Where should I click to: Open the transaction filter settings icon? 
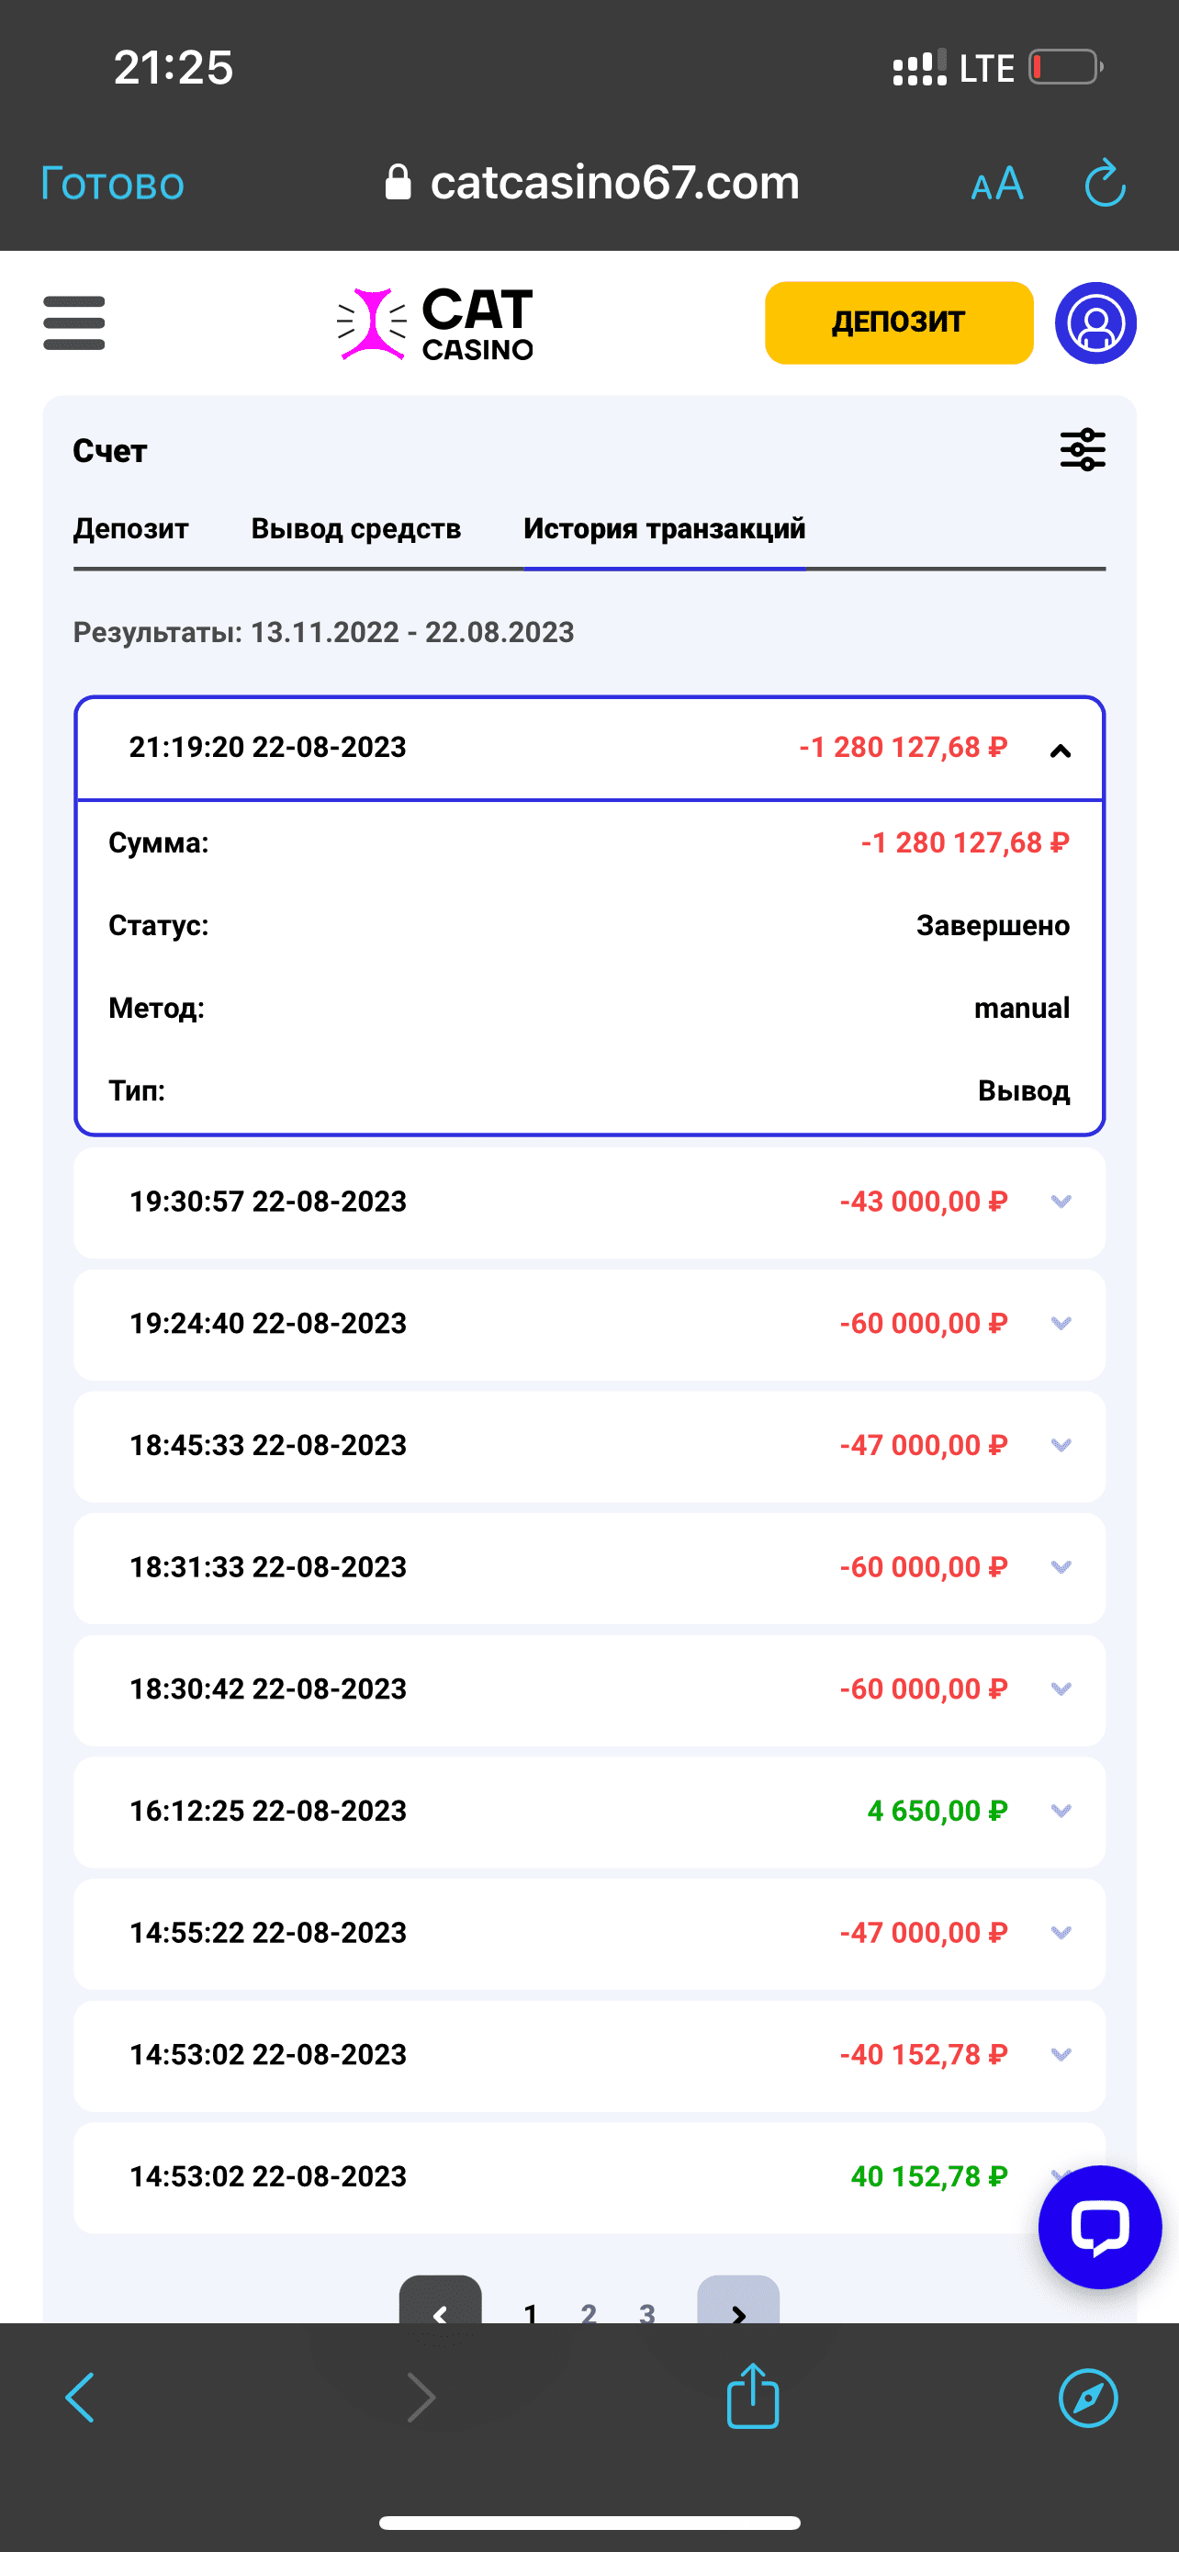tap(1082, 450)
